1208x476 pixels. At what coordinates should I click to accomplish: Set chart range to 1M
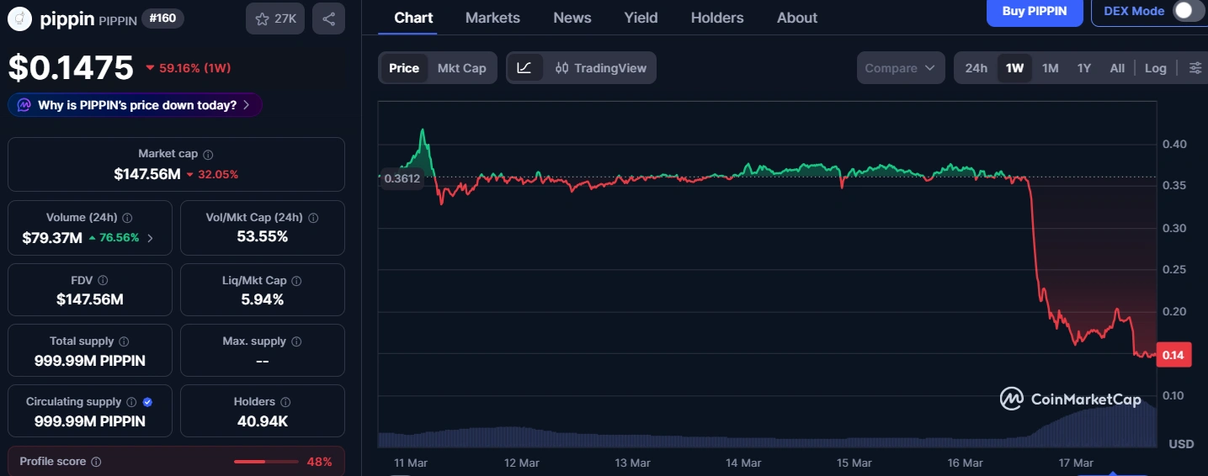tap(1051, 68)
